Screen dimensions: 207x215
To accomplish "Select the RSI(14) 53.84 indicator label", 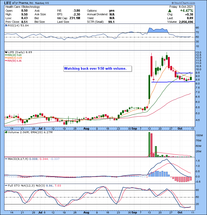I will (15, 26).
